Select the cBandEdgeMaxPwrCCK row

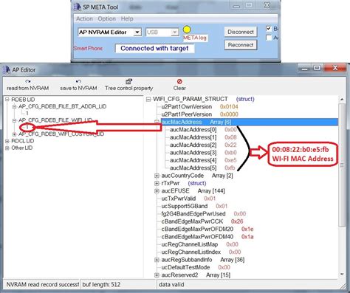(202, 221)
